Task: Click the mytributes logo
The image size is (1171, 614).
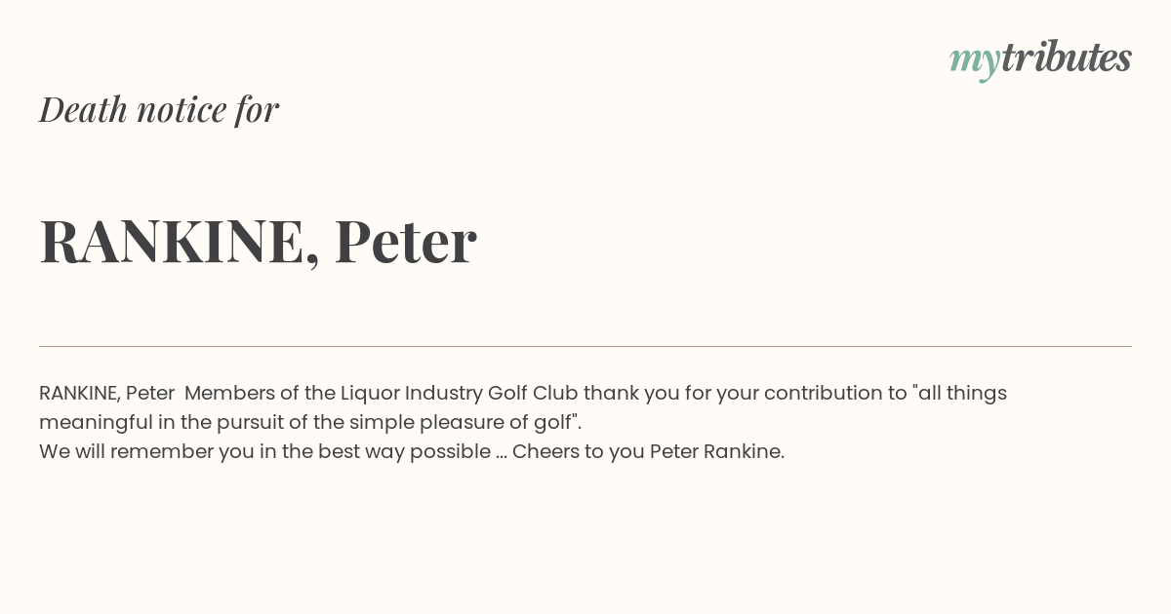Action: coord(1040,59)
